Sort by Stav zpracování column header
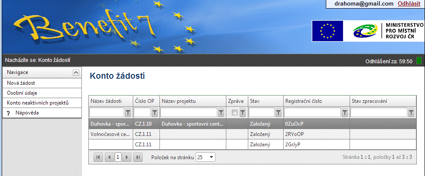Image resolution: width=425 pixels, height=176 pixels. (x=369, y=101)
